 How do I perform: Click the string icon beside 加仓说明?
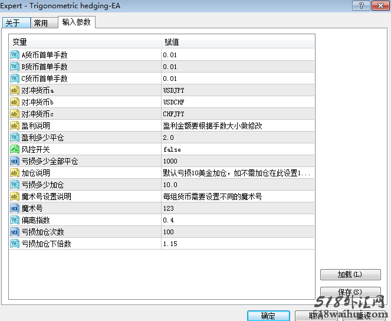15,173
